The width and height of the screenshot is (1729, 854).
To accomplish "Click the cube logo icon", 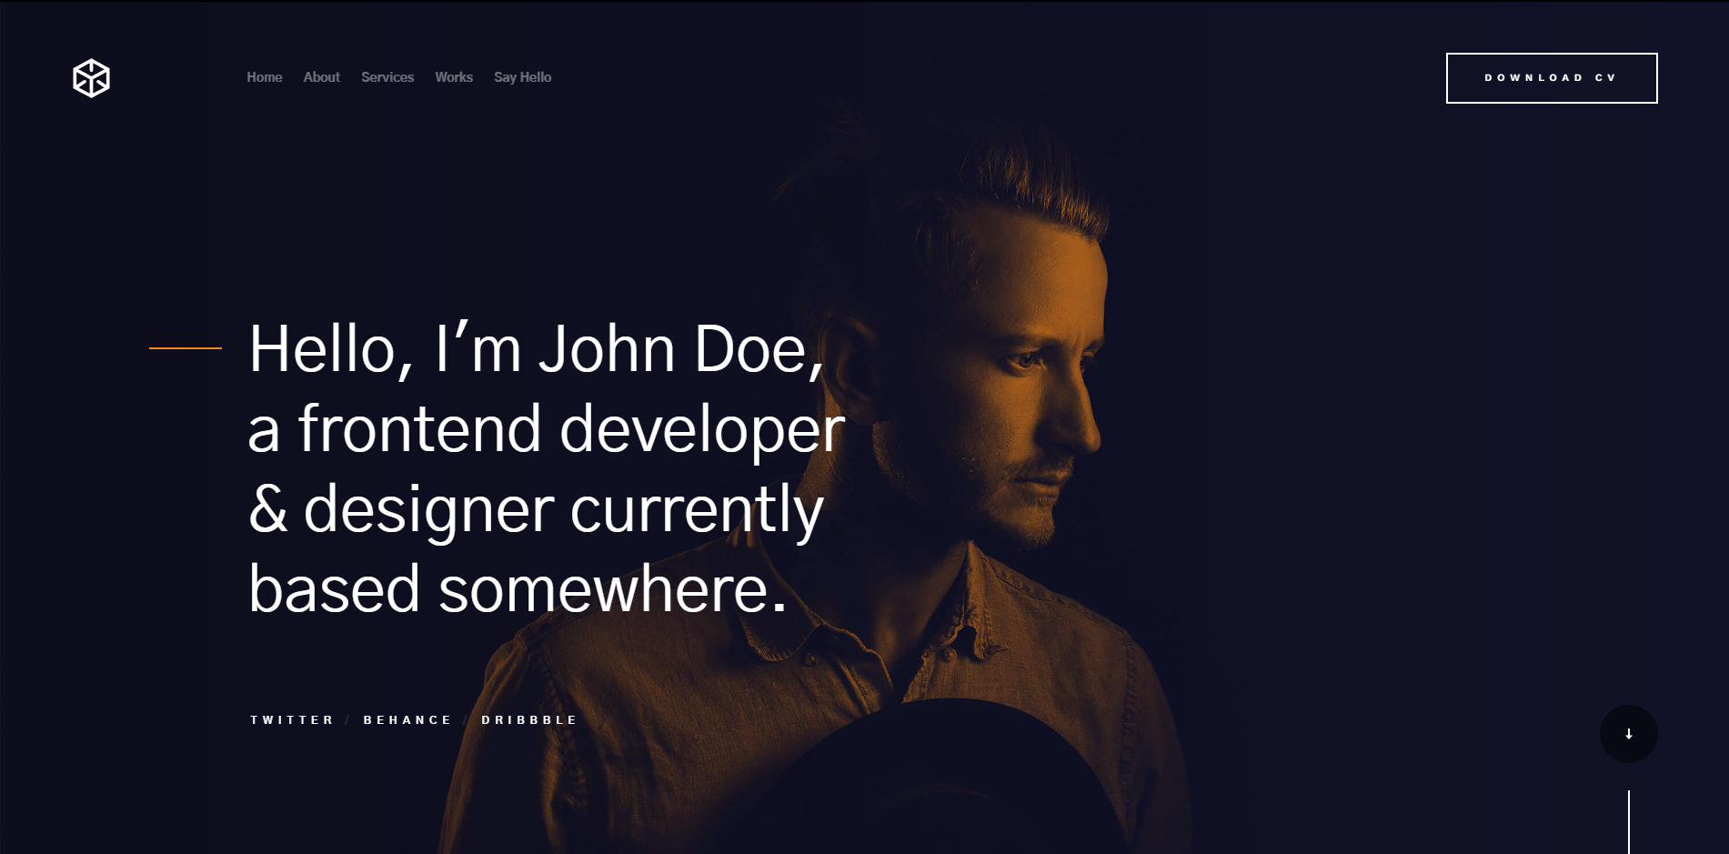I will point(91,78).
